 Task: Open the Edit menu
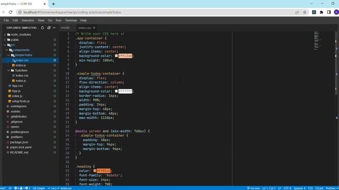point(15,20)
